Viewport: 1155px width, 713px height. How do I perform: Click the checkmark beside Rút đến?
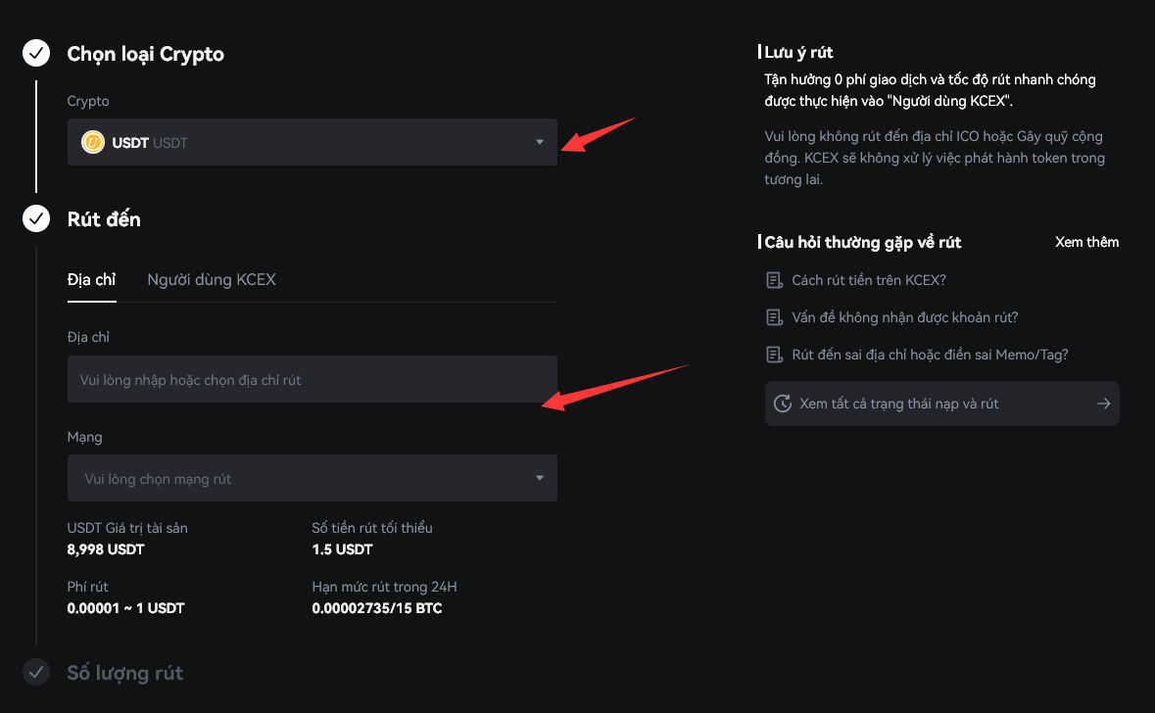tap(36, 218)
